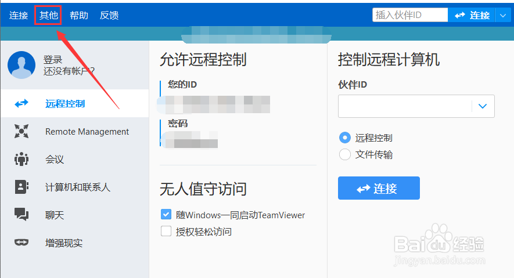Open the 反馈 menu

pyautogui.click(x=109, y=16)
